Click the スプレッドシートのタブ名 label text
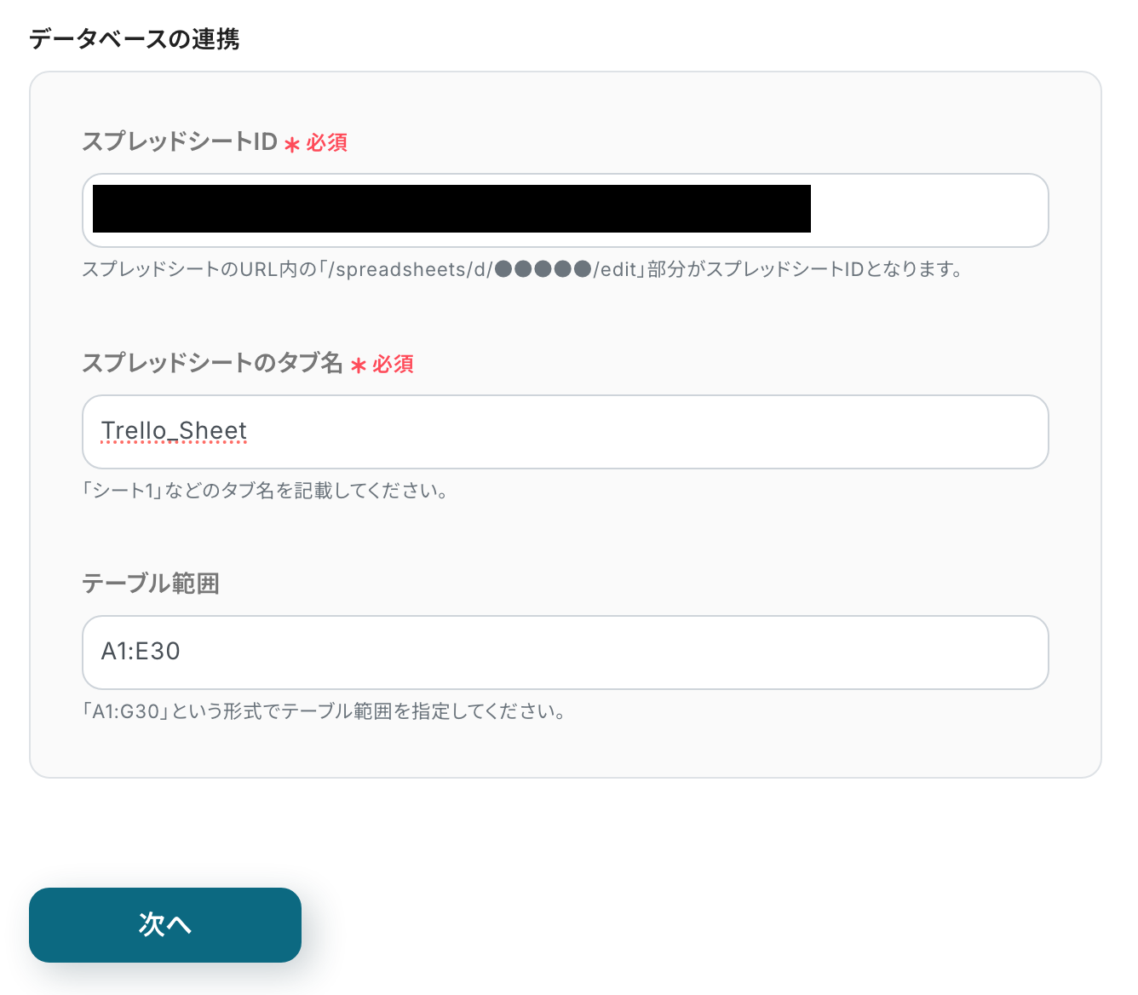Viewport: 1138px width, 995px height. (x=212, y=363)
